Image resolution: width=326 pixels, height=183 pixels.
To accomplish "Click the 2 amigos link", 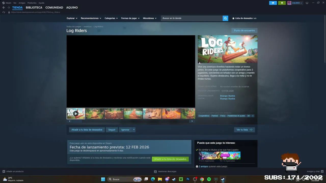I will point(203,166).
